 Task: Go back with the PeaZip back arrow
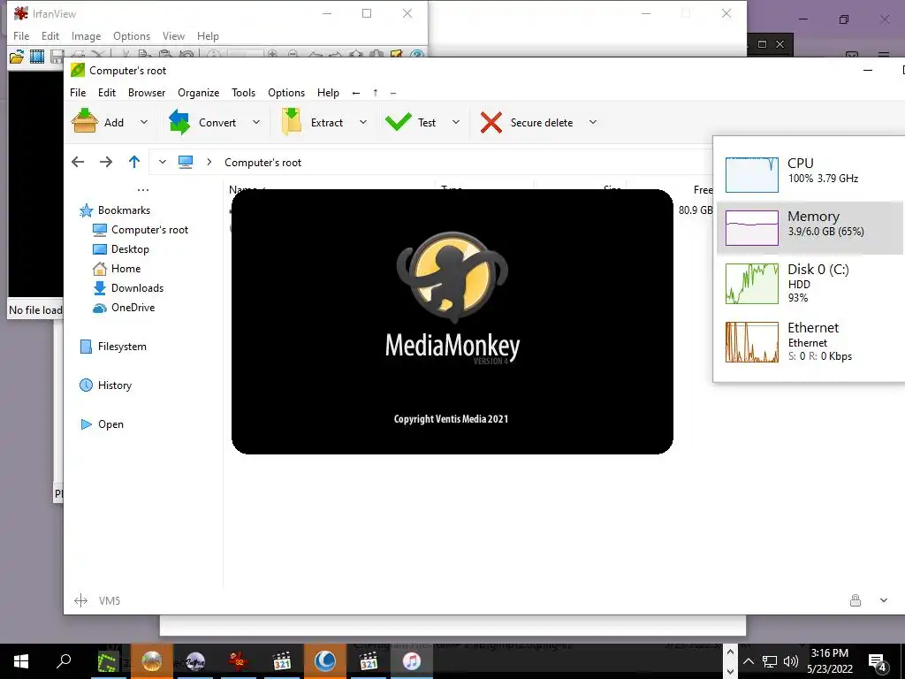click(78, 163)
